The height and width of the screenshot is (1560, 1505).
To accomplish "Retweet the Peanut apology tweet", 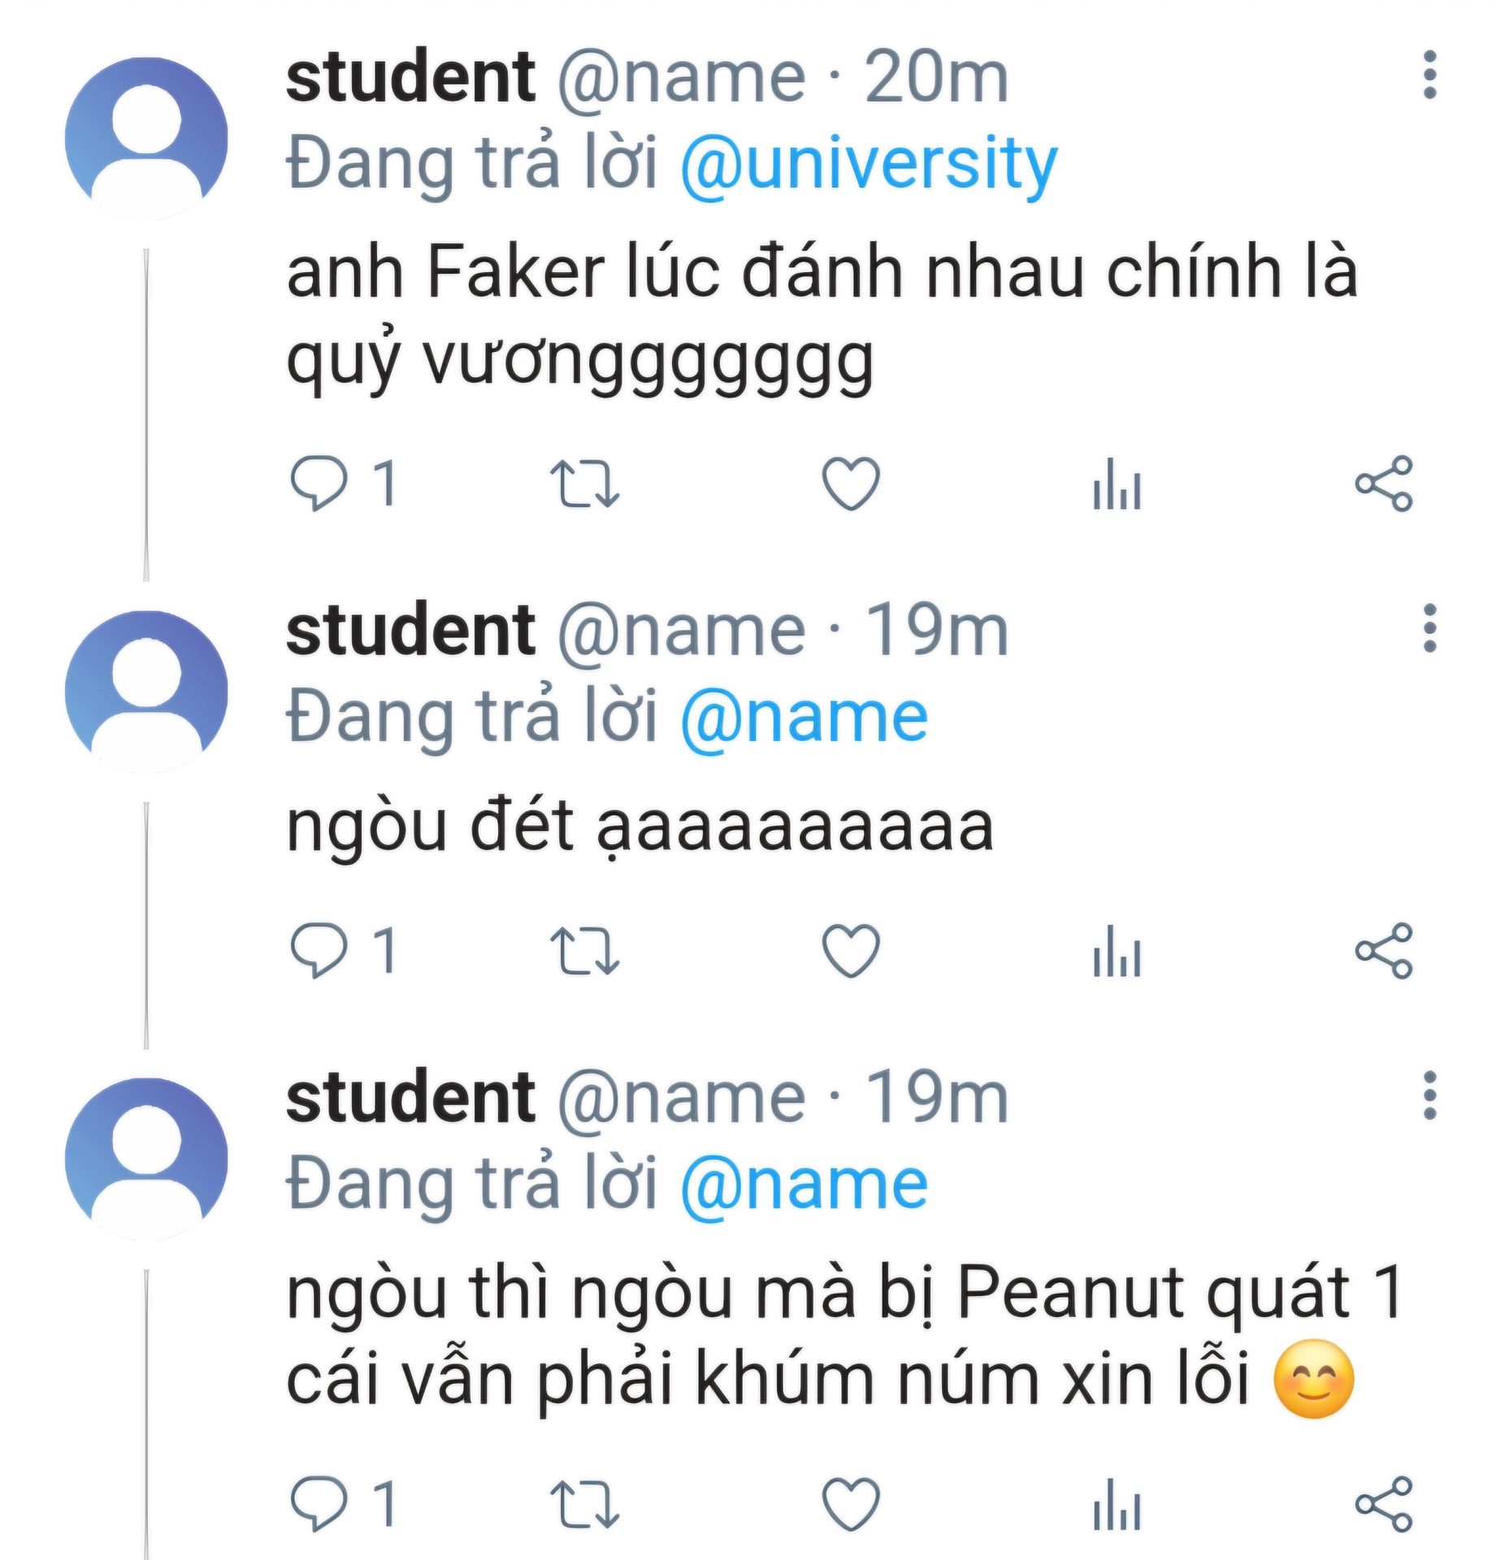I will pos(584,1504).
